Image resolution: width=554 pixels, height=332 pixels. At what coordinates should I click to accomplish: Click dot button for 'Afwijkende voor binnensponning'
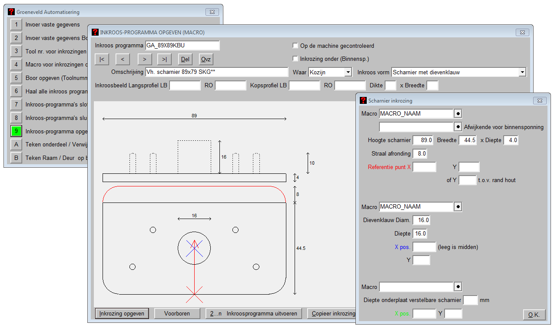(458, 127)
